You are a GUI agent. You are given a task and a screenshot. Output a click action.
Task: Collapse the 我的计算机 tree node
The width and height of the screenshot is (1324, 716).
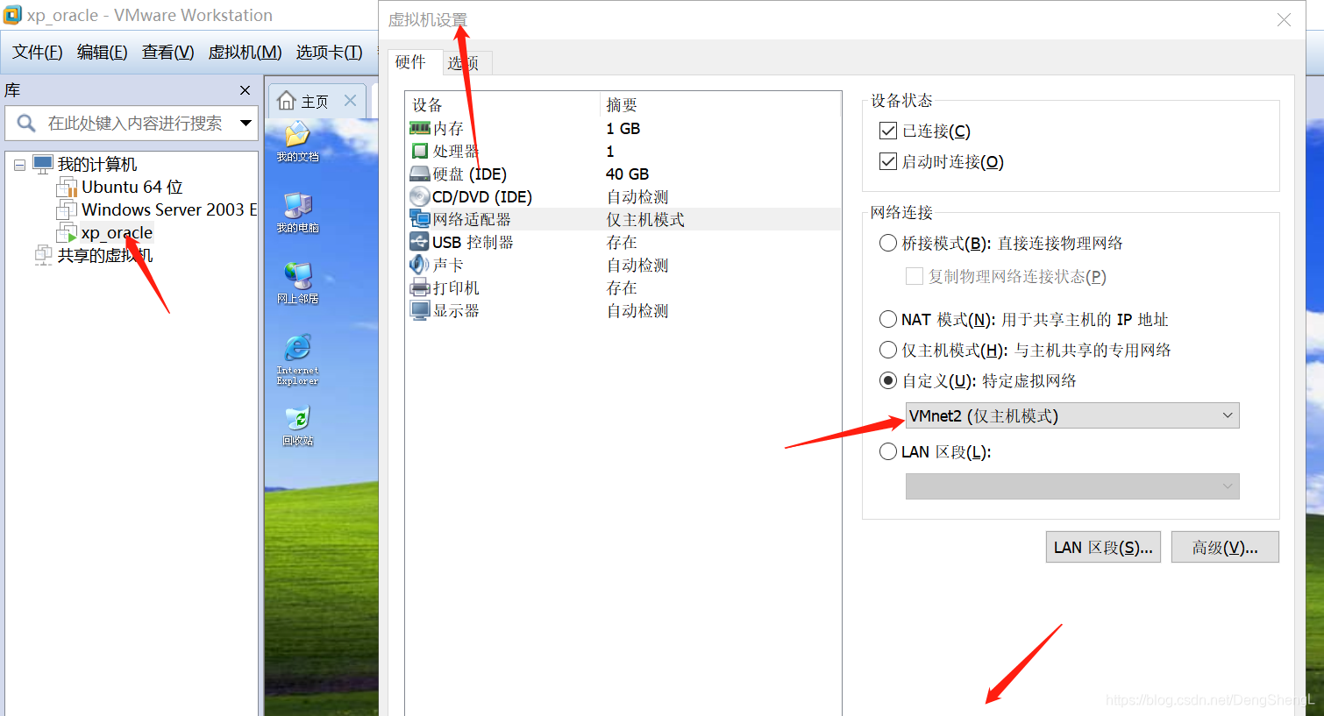click(19, 165)
